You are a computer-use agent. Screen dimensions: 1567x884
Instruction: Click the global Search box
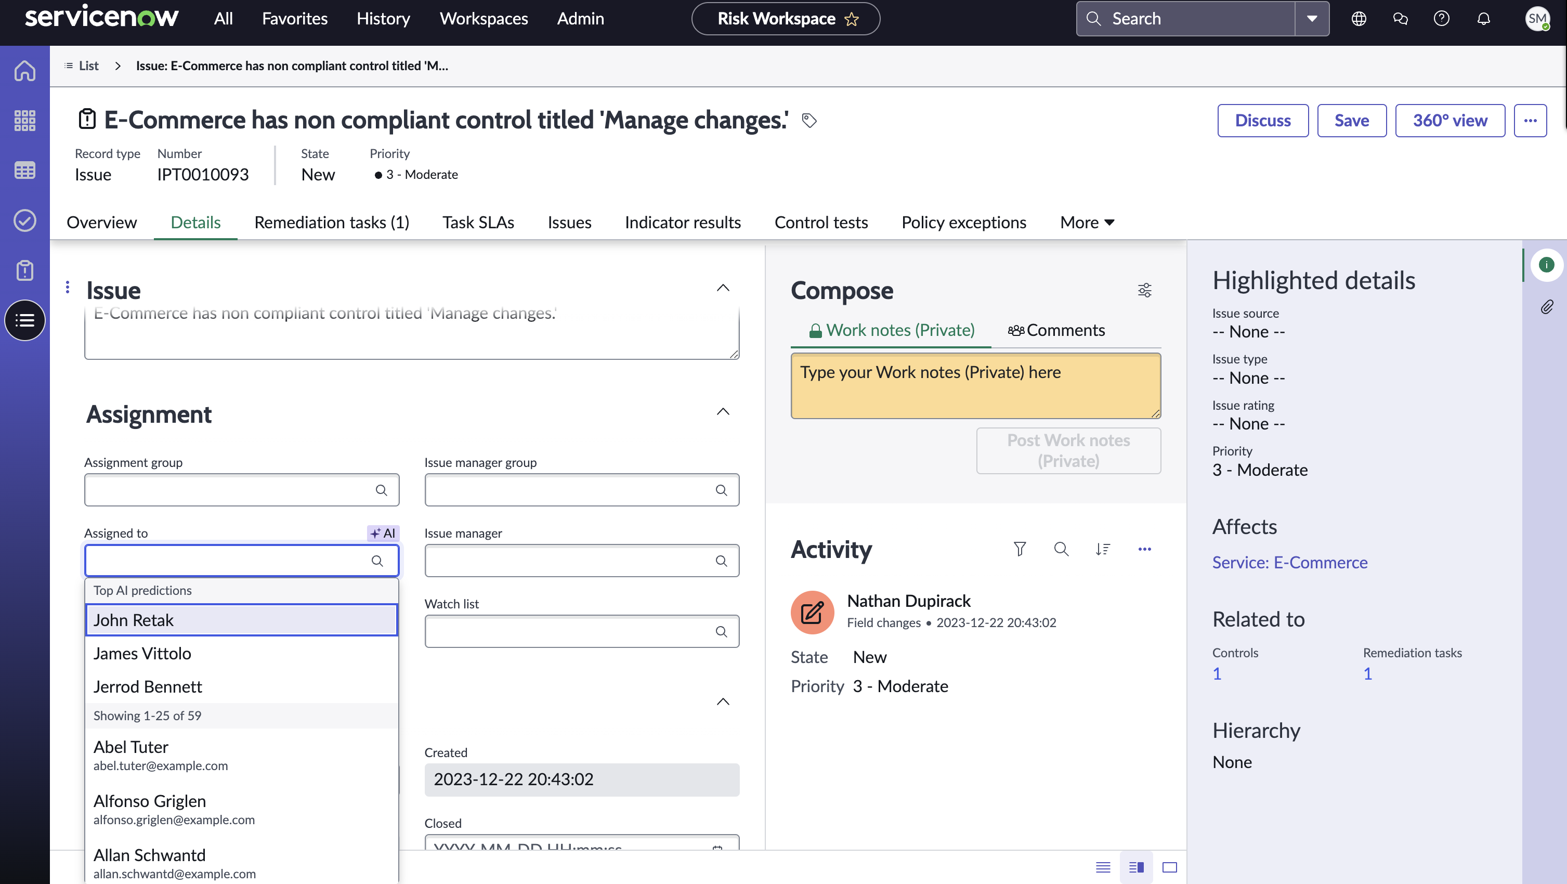click(x=1185, y=19)
